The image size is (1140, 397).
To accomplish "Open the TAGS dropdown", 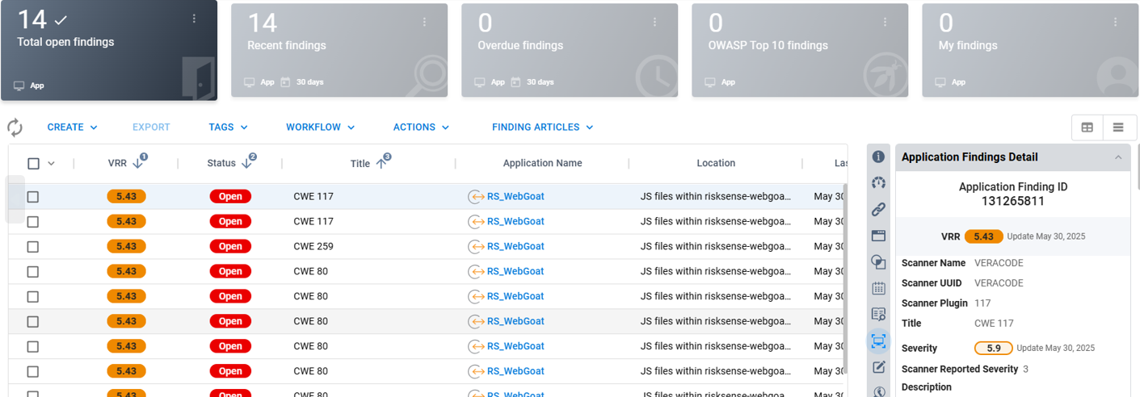I will (228, 127).
